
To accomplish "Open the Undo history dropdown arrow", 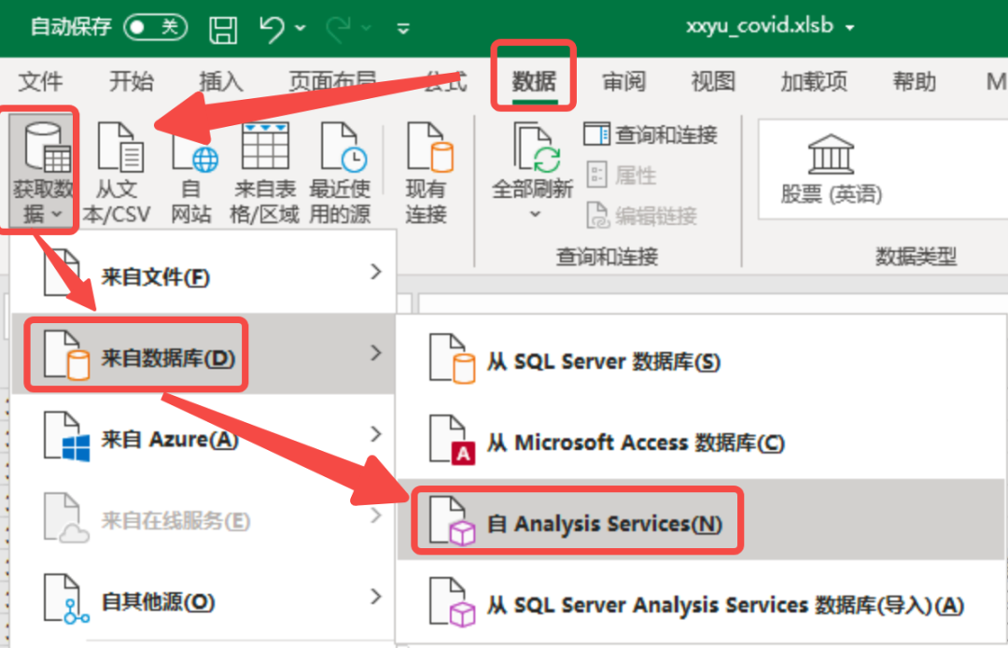I will point(301,28).
